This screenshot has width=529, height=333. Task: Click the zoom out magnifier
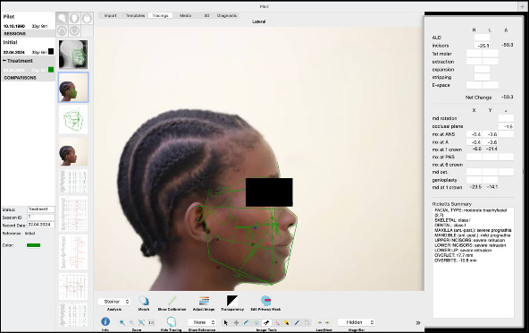[x=132, y=322]
